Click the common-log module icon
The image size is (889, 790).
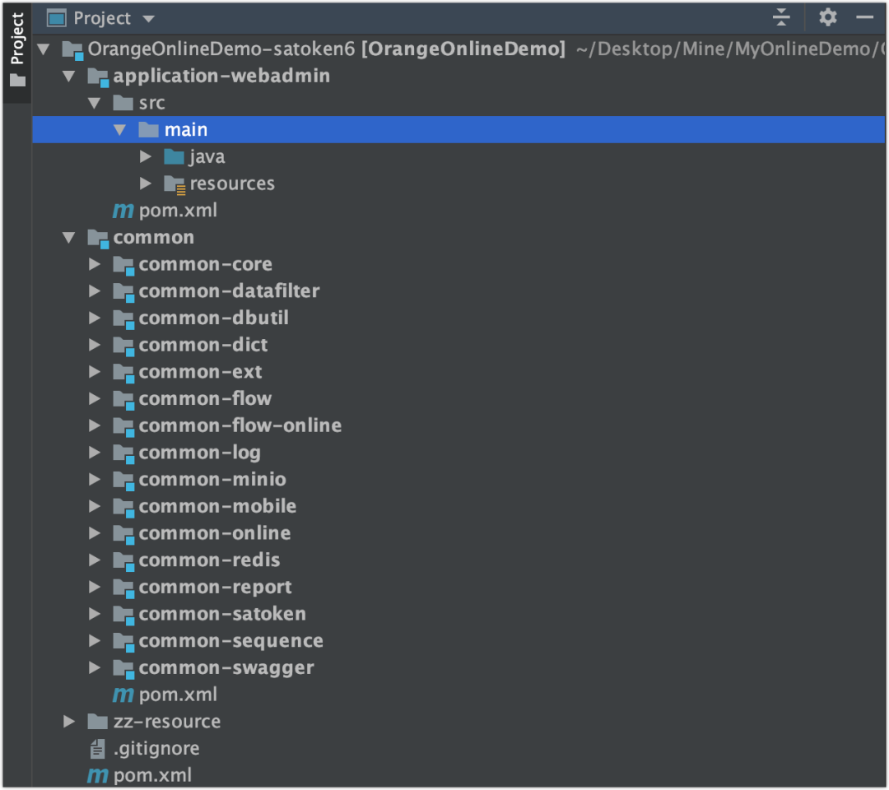123,453
